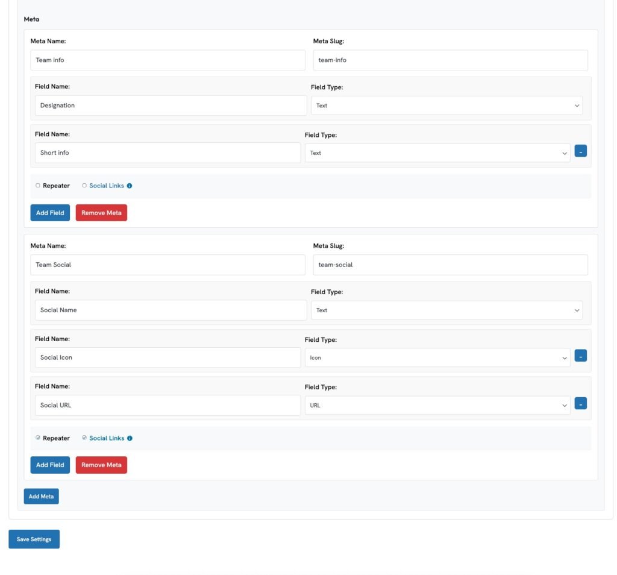Image resolution: width=617 pixels, height=575 pixels.
Task: Click Add Field in Team info meta
Action: coord(50,213)
